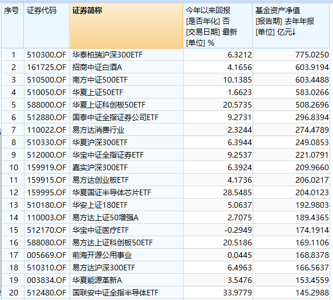Click security code 510500.OF
This screenshot has width=333, height=300.
(x=47, y=80)
